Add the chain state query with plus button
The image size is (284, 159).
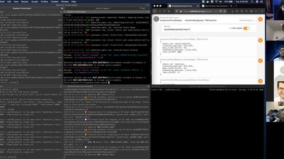click(260, 19)
